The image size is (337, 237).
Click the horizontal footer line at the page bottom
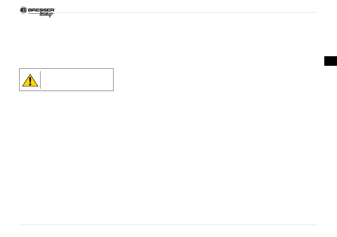pyautogui.click(x=168, y=225)
